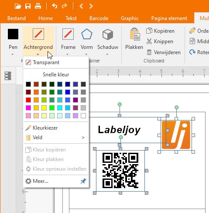Pick the light pink color swatch

coord(28,116)
